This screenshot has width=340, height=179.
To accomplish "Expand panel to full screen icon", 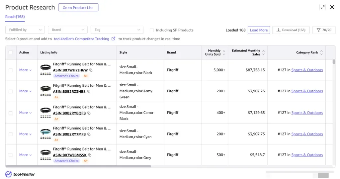I will pyautogui.click(x=322, y=7).
